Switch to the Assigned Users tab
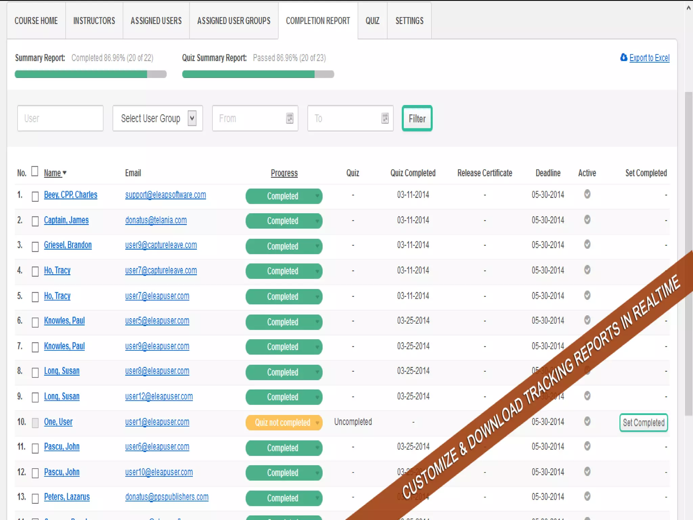 [x=156, y=21]
